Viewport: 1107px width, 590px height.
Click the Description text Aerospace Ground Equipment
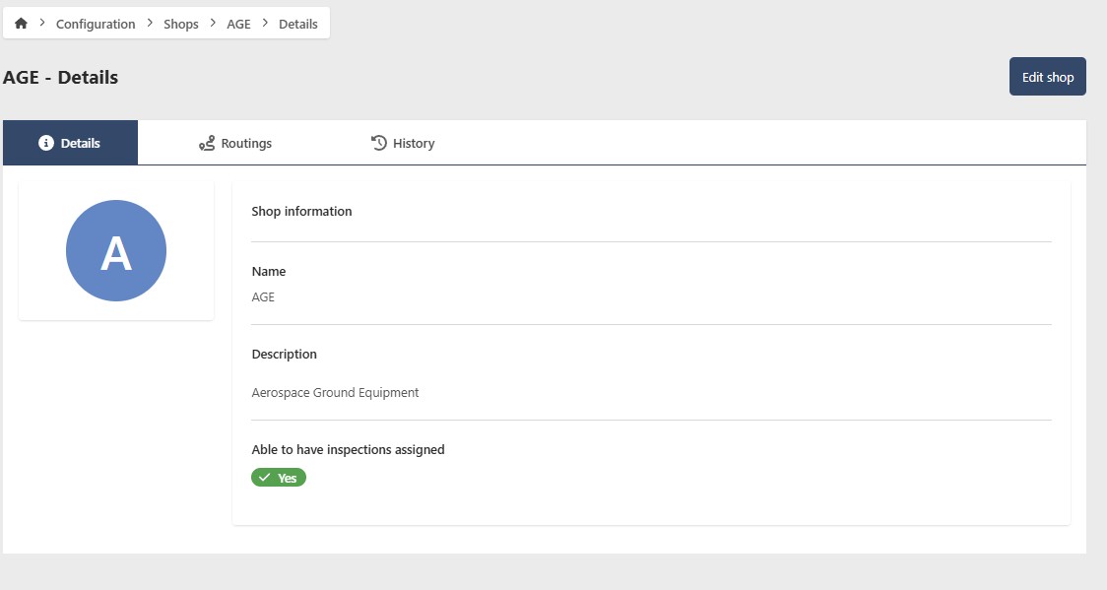coord(336,392)
